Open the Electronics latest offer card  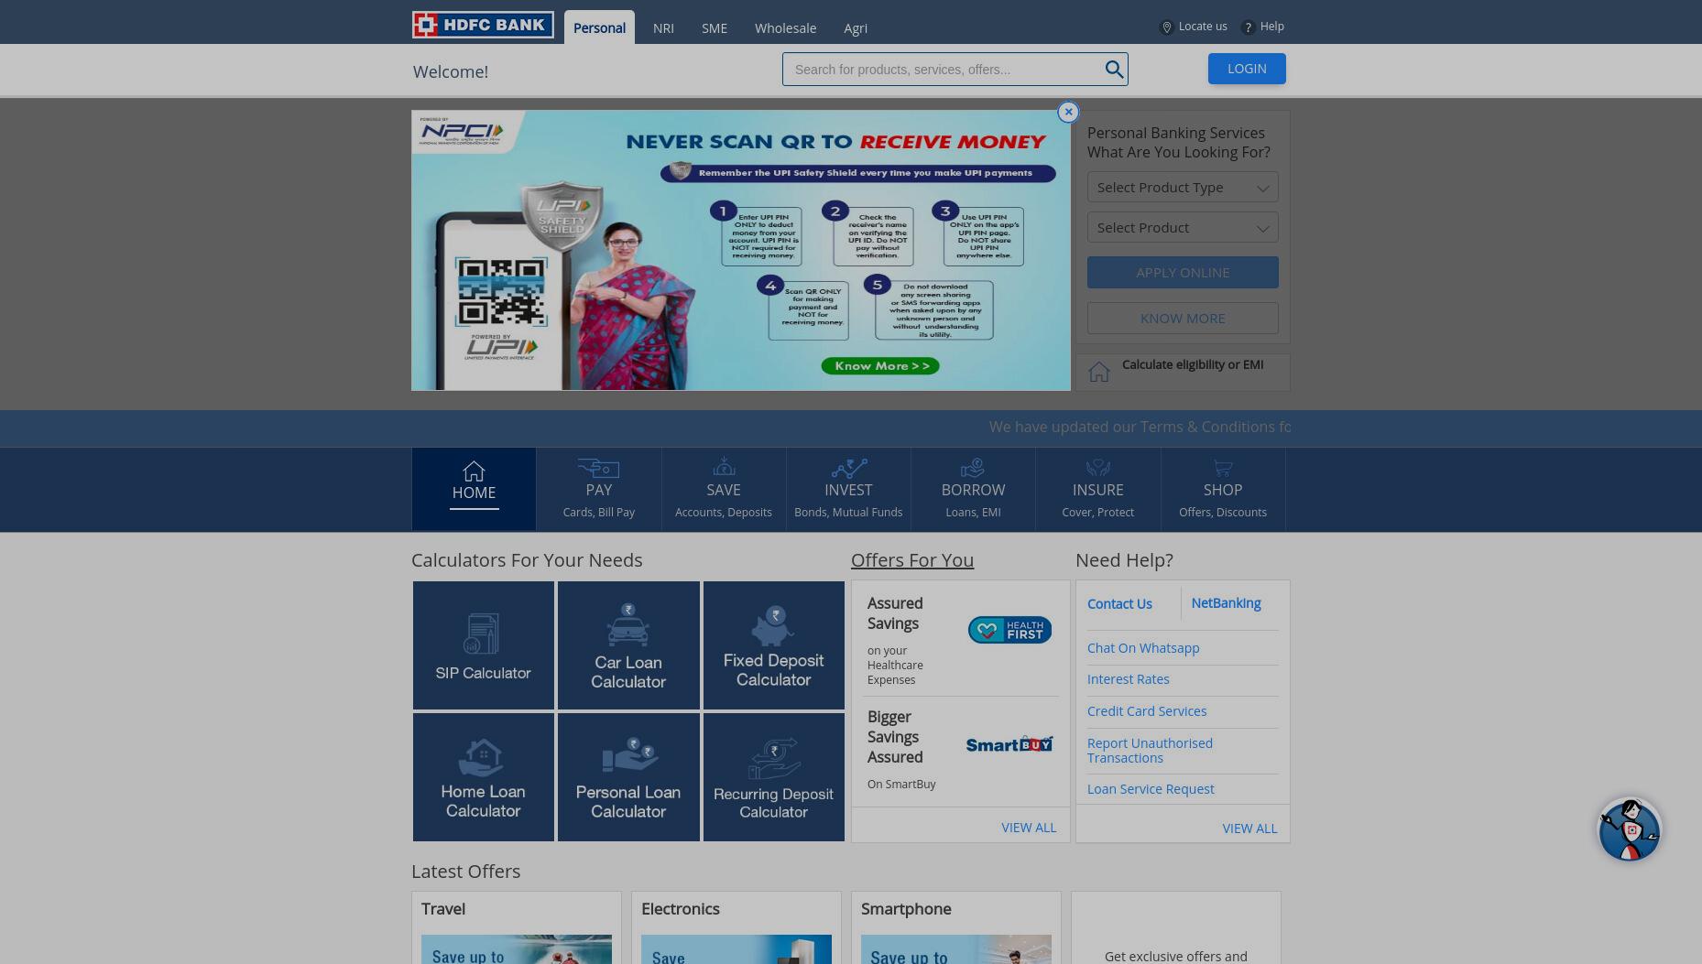point(736,927)
